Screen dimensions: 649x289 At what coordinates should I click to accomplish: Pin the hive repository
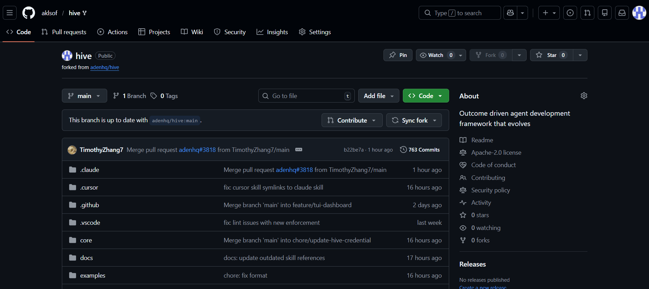click(398, 55)
